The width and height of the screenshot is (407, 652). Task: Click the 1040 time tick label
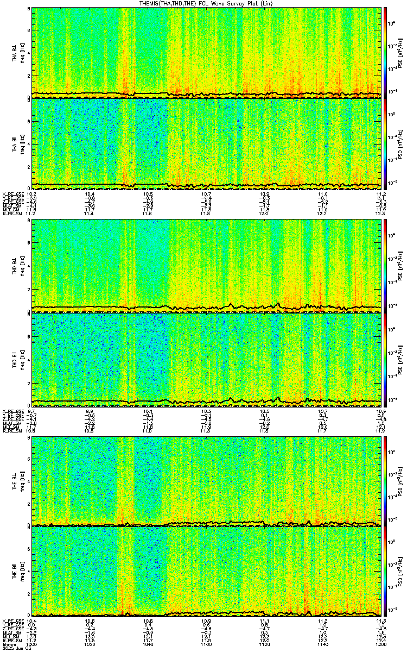click(x=148, y=644)
